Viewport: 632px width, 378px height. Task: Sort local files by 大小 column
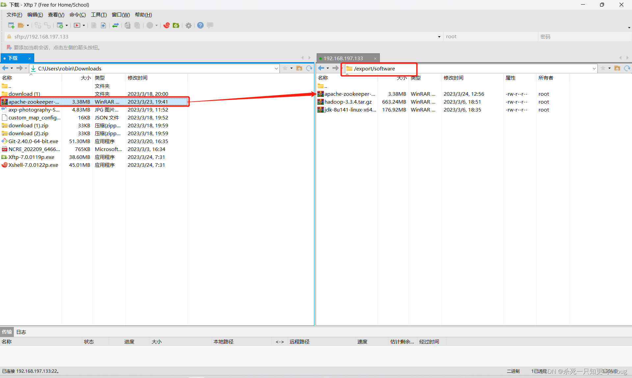pos(77,78)
